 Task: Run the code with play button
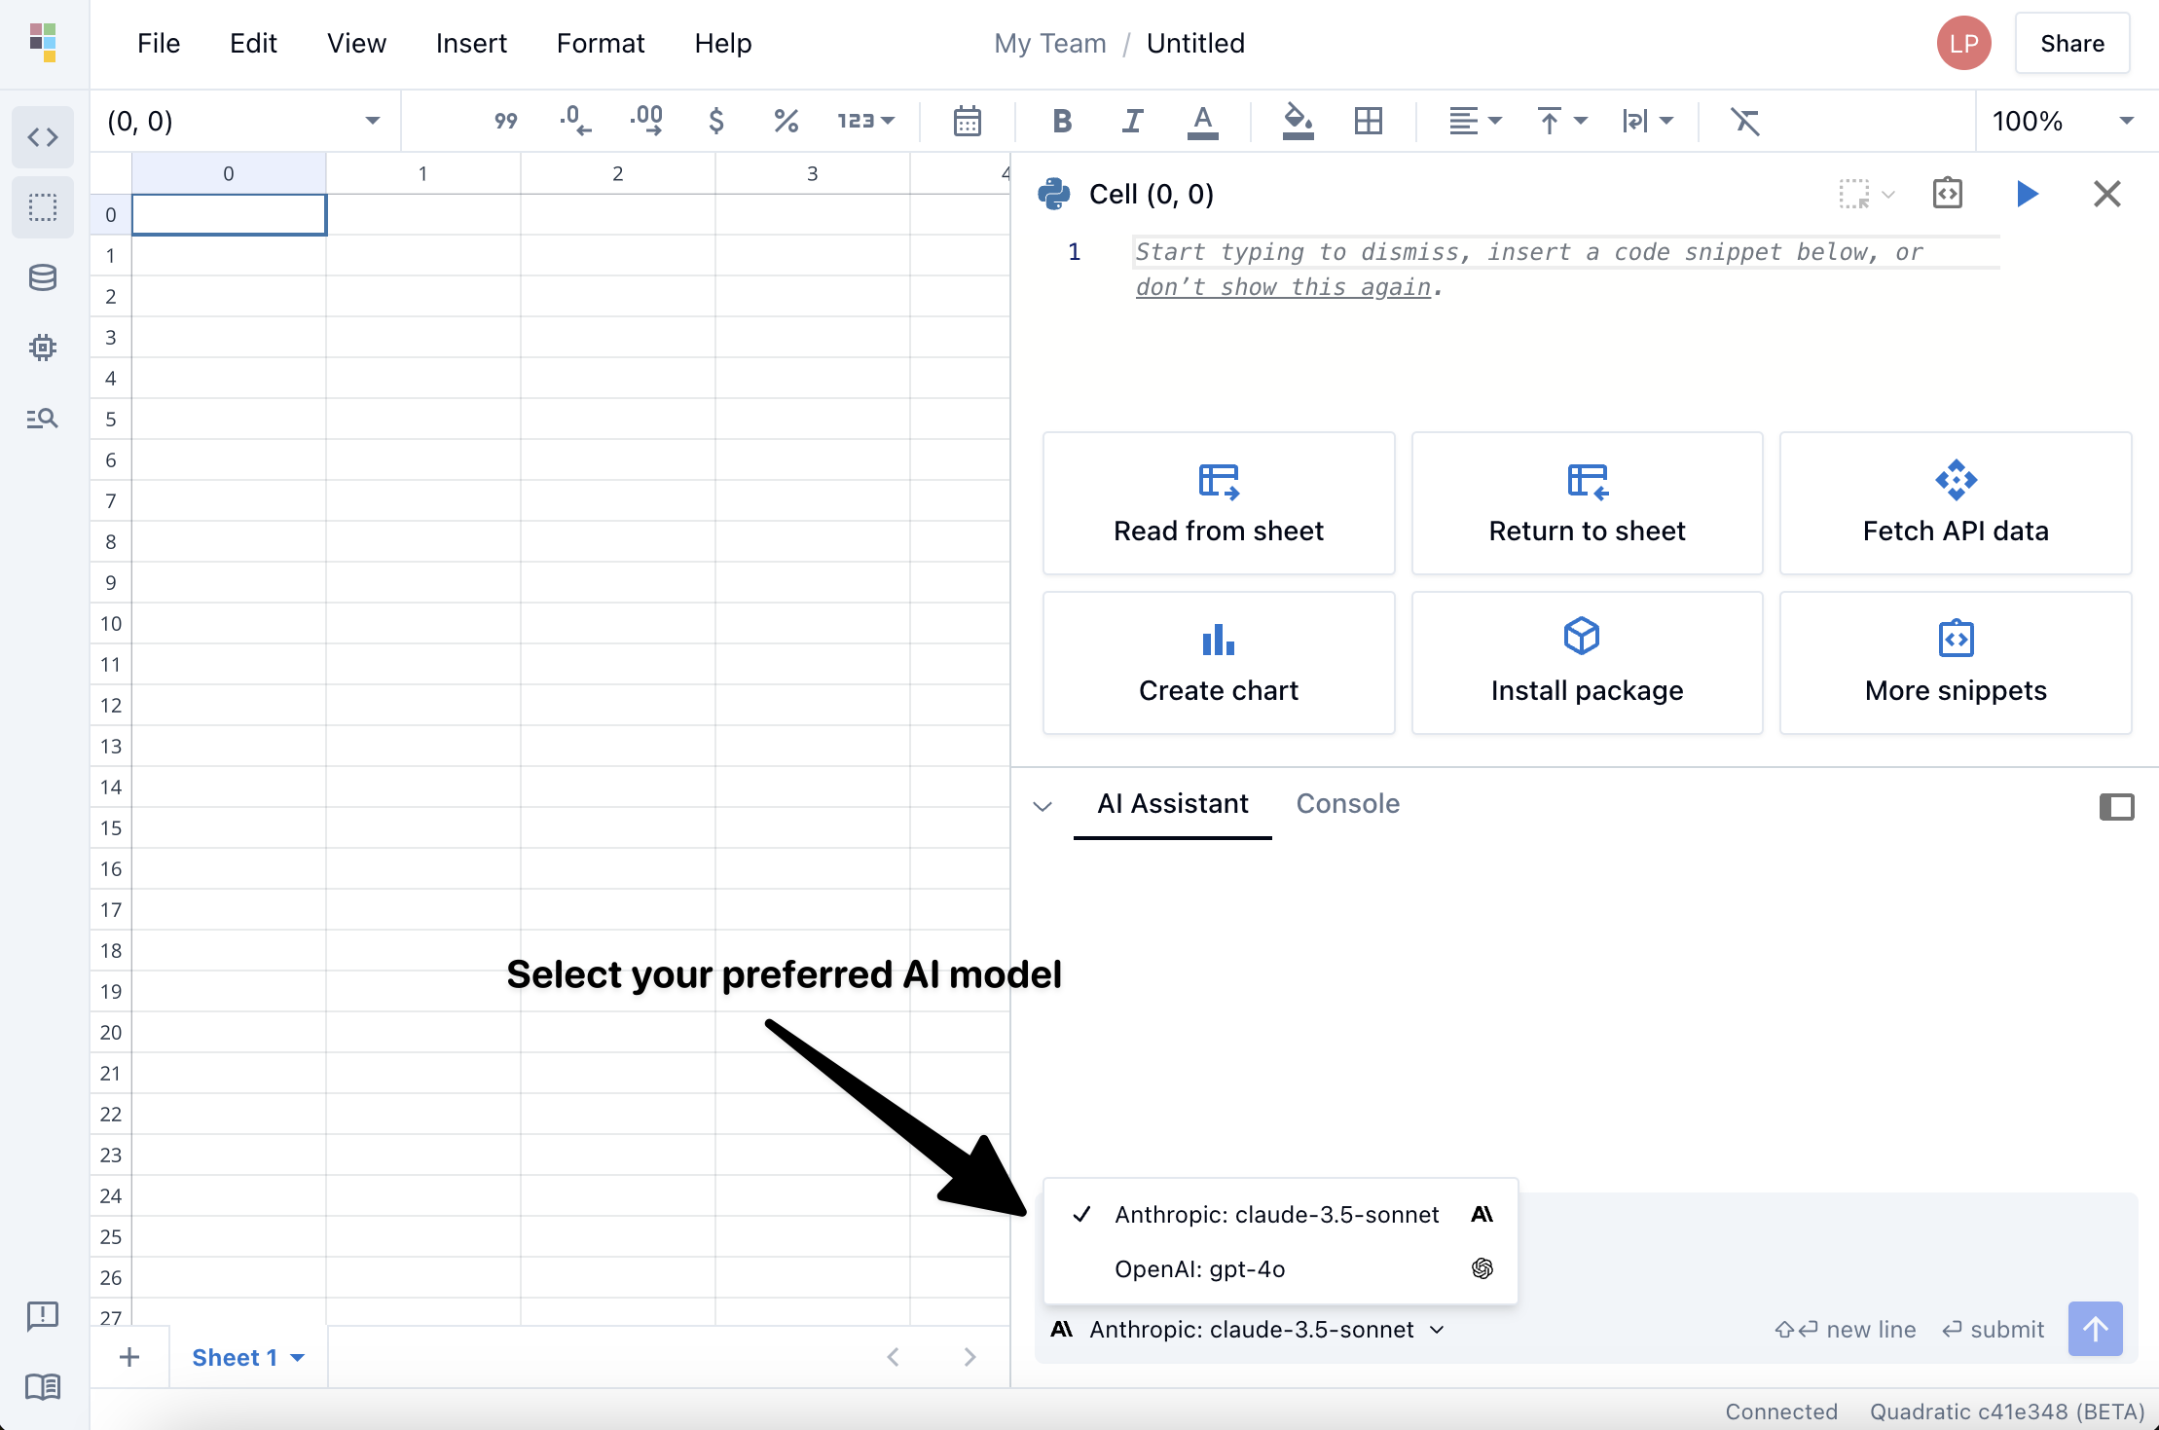2028,194
